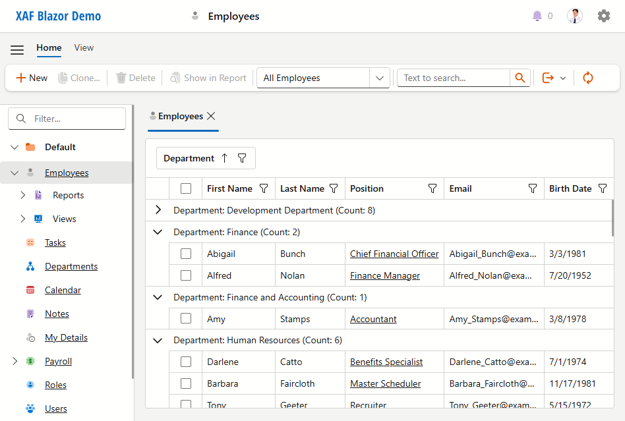This screenshot has height=421, width=625.
Task: Click the Views icon in sidebar
Action: click(x=38, y=219)
